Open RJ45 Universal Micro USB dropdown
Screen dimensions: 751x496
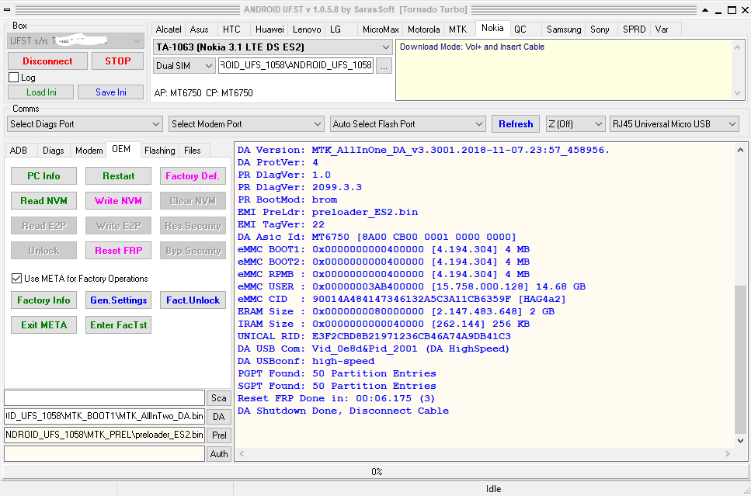(x=674, y=124)
